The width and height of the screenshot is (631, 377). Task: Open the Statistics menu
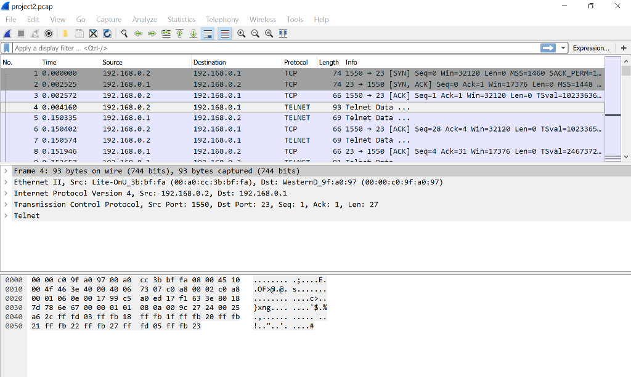click(182, 20)
